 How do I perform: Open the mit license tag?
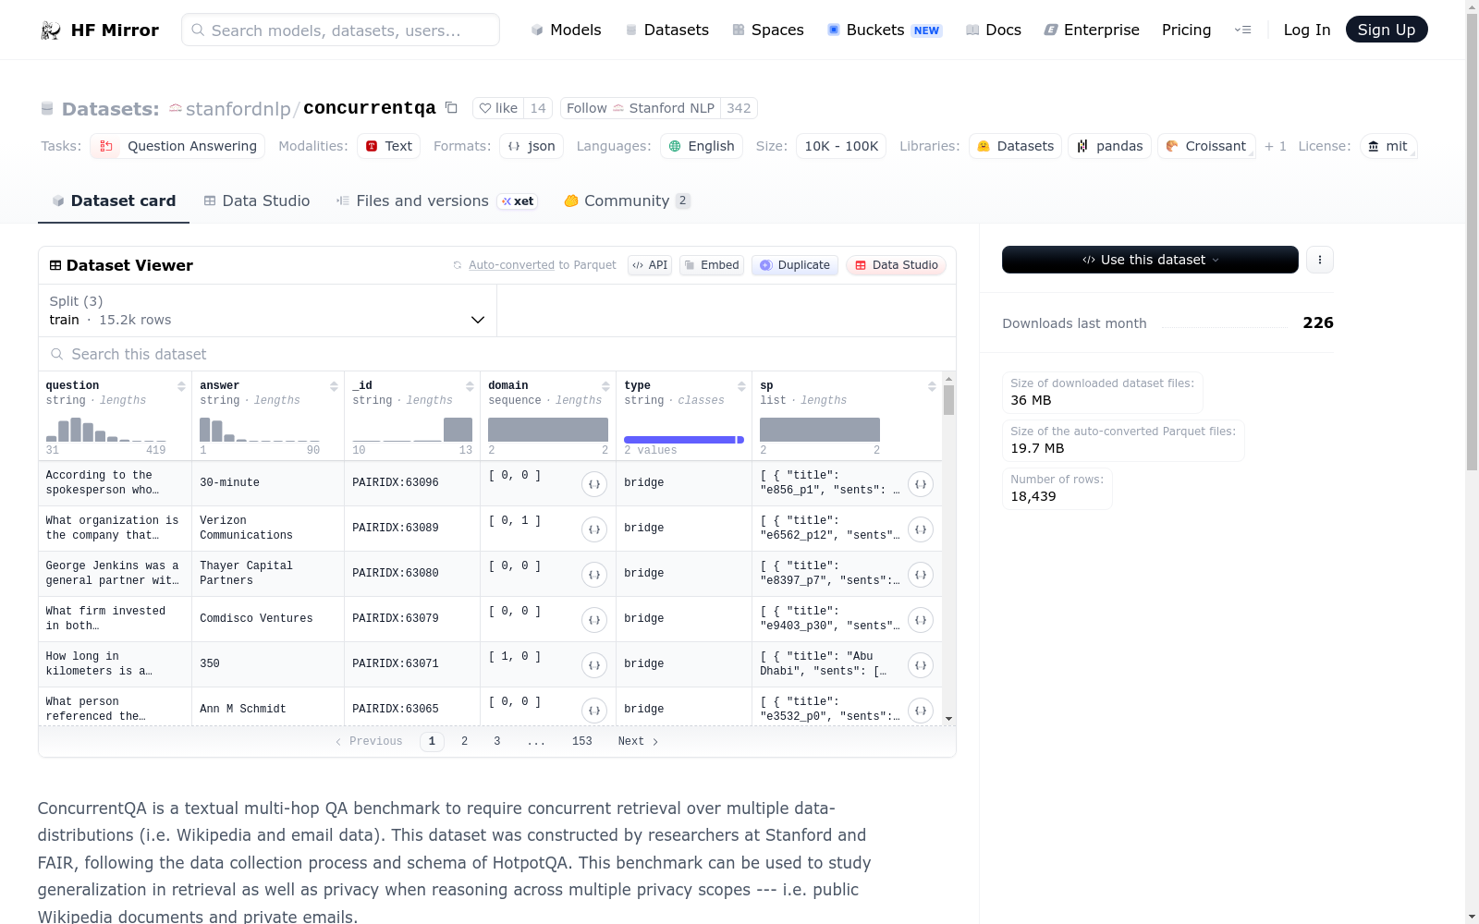[1388, 146]
